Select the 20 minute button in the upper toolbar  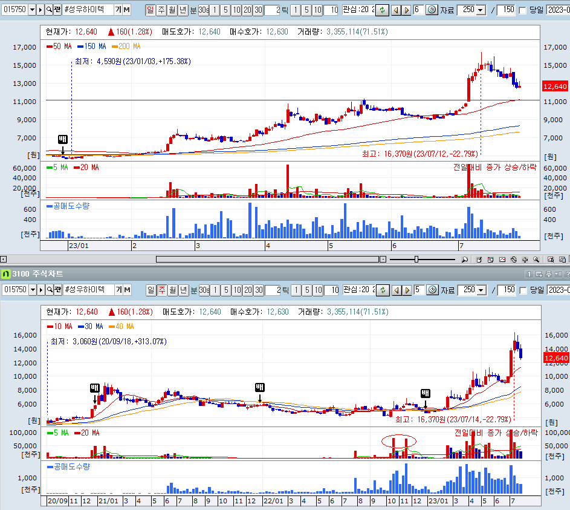click(248, 10)
